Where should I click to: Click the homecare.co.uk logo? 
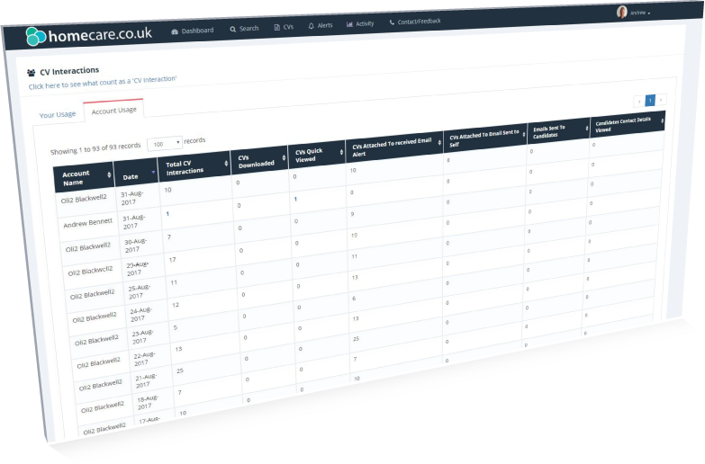pos(88,35)
